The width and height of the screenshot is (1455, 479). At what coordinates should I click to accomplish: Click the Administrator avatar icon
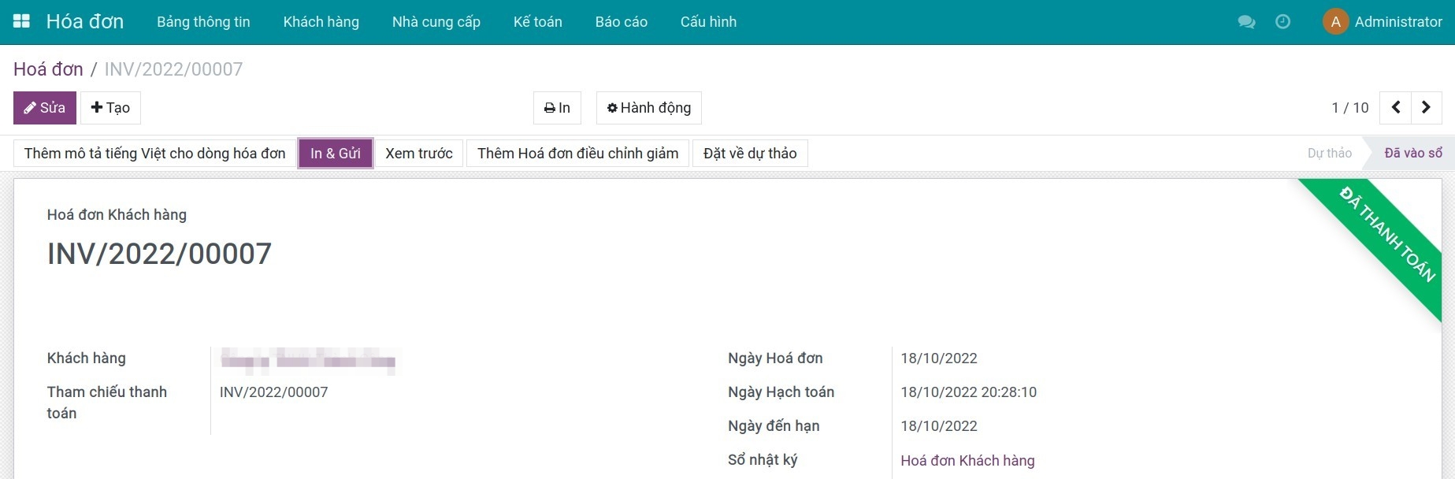point(1335,22)
